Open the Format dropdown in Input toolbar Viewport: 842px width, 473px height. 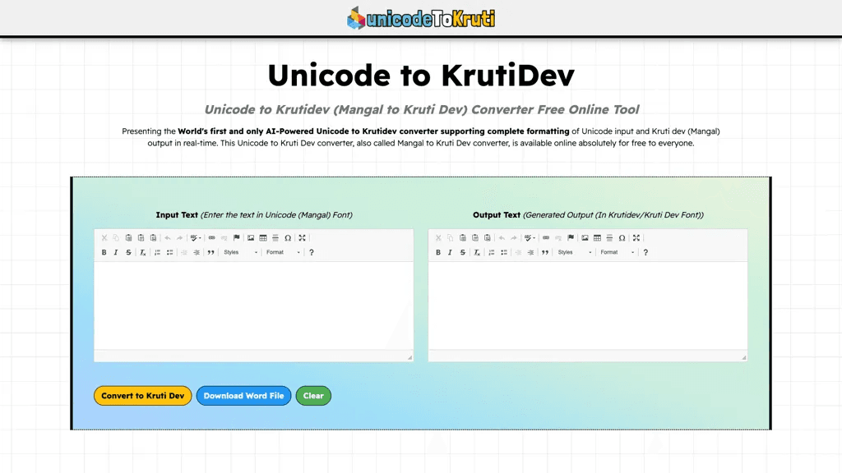coord(283,252)
